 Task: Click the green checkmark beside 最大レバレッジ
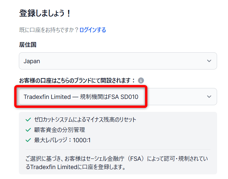pos(28,140)
